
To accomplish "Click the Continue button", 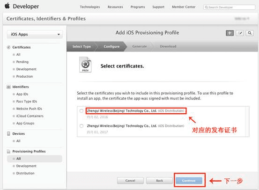I will [189, 181].
